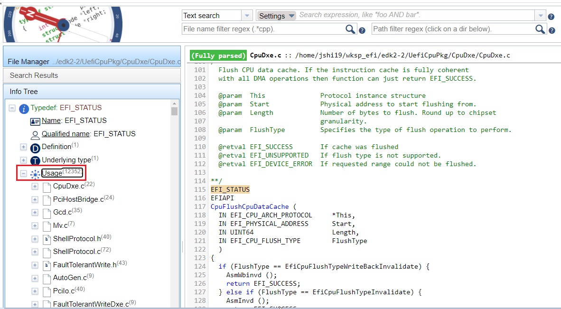Screen dimensions: 561x309
Task: Click EFI_CPU_FLUSH_TYPE on line 121
Action: point(265,241)
